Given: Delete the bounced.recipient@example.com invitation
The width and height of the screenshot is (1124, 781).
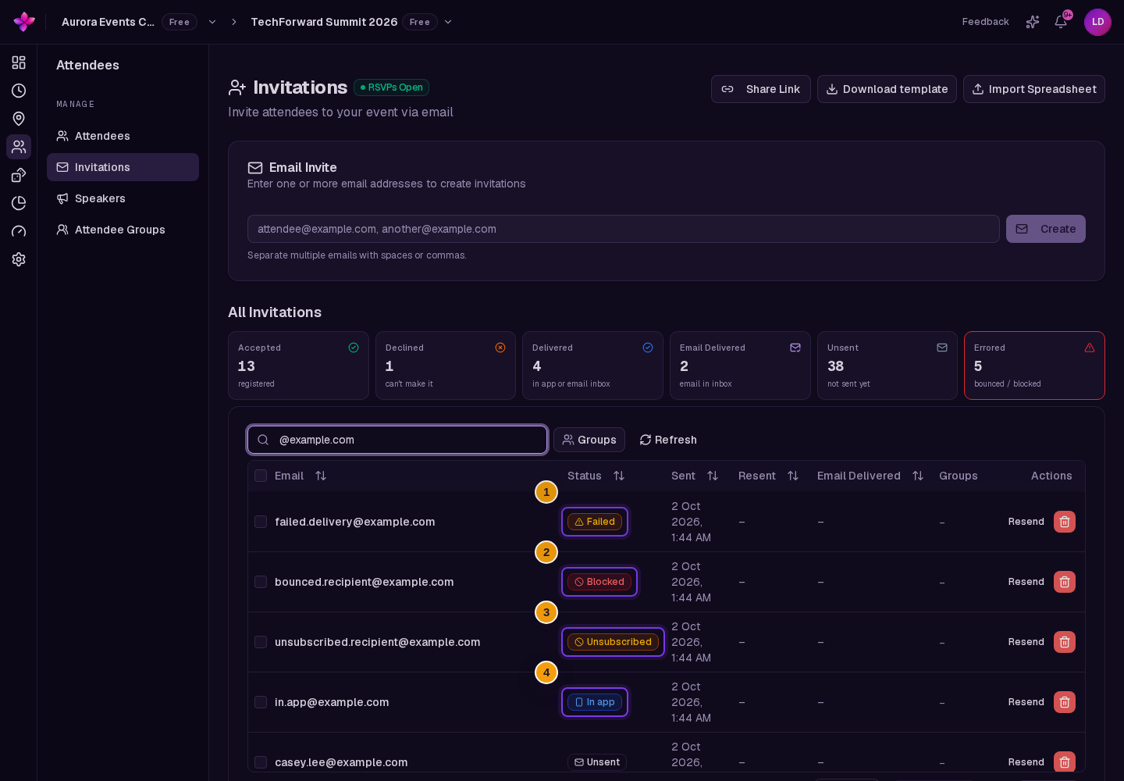Looking at the screenshot, I should click(x=1065, y=582).
